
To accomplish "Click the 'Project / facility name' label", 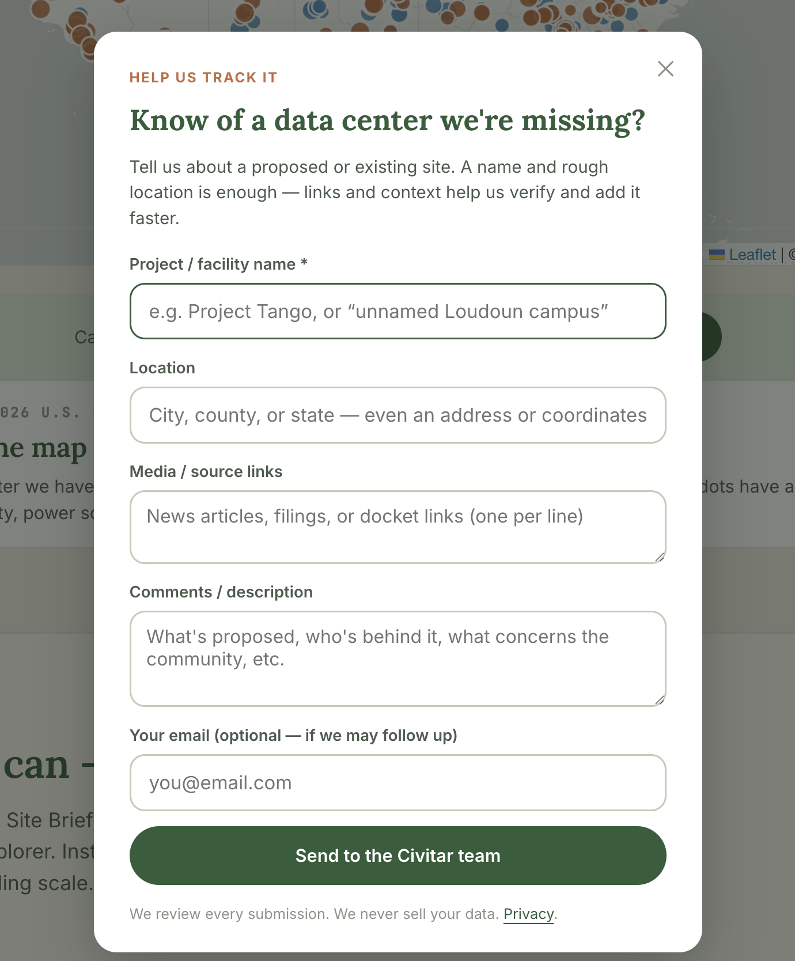I will [218, 264].
